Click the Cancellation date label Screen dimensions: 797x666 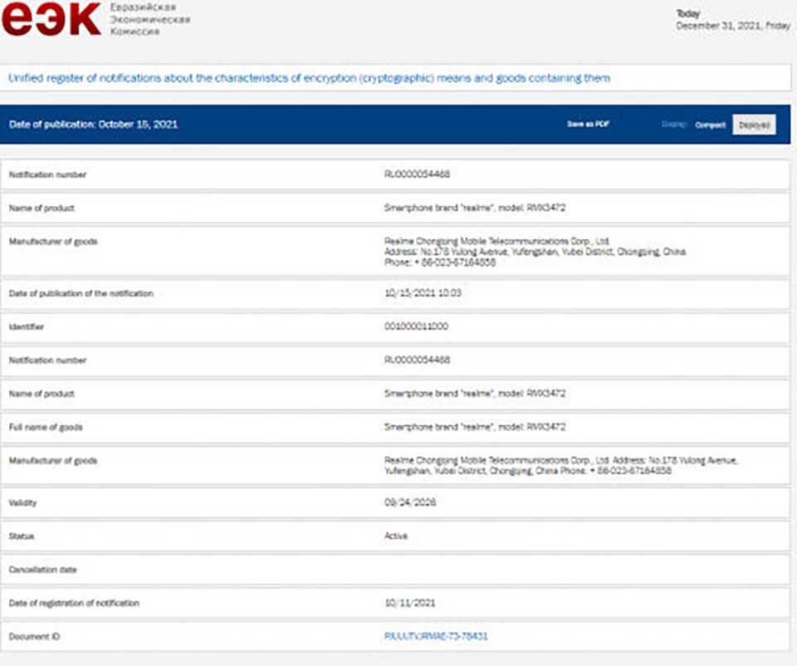[x=42, y=570]
